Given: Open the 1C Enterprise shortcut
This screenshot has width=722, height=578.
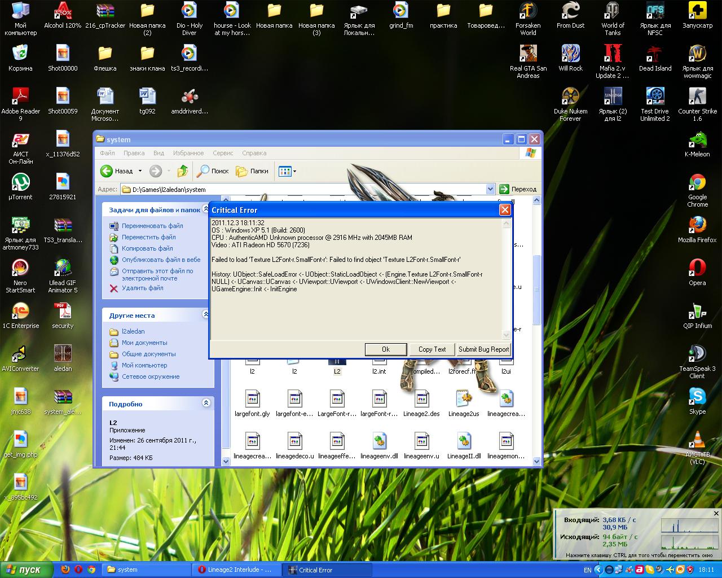Looking at the screenshot, I should (21, 315).
